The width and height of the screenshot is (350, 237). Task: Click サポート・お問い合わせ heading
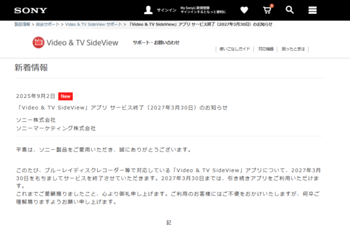tap(156, 43)
